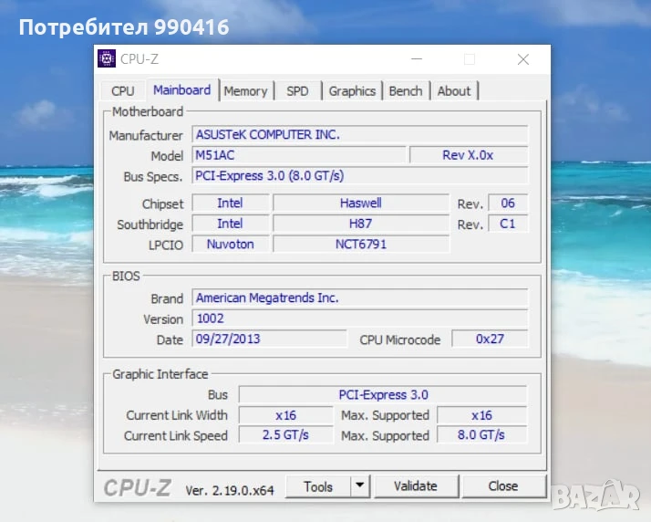Click the chipset name Haswell

tap(361, 204)
